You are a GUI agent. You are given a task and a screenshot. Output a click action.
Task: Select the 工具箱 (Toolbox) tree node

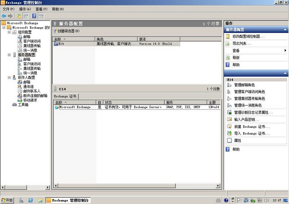(x=23, y=105)
